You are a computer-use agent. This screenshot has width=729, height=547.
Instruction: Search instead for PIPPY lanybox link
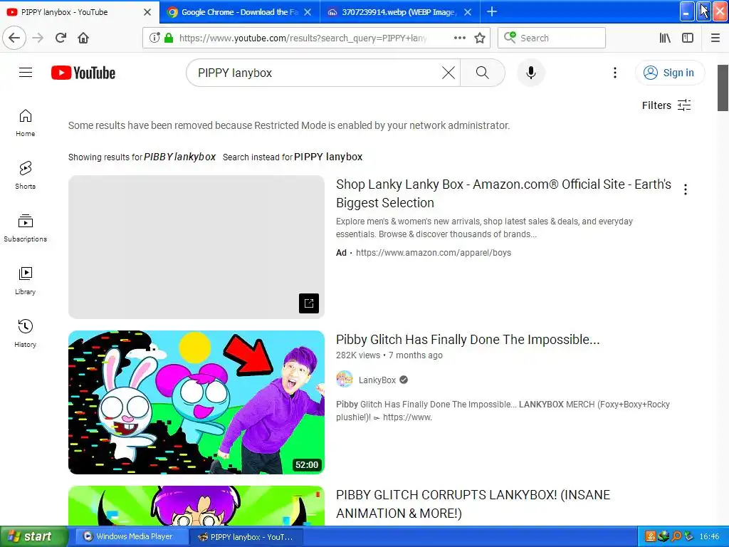tap(328, 157)
